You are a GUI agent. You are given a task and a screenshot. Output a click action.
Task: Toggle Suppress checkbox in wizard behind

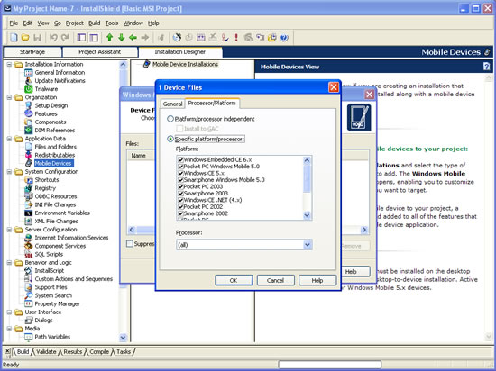130,243
